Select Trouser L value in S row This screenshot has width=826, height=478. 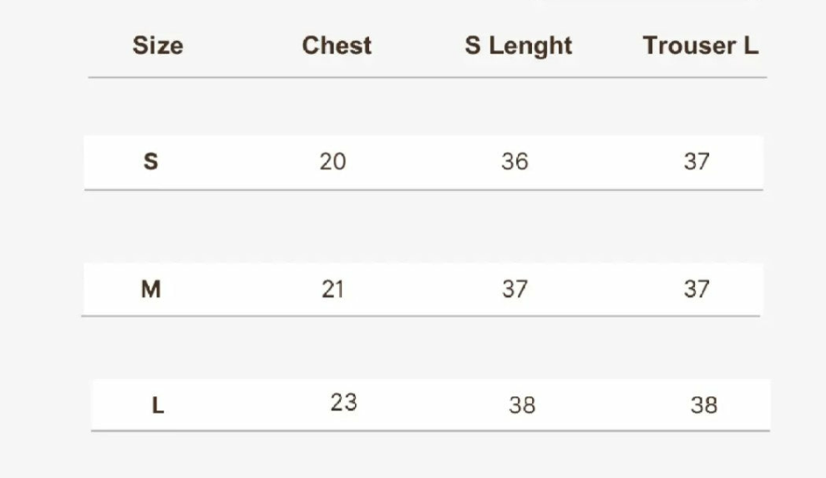click(x=697, y=161)
